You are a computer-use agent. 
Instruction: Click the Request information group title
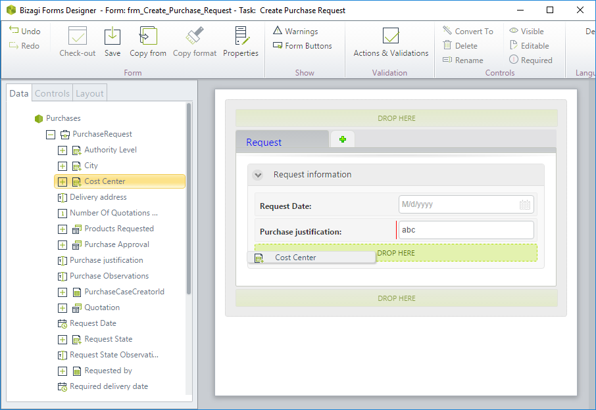[x=312, y=174]
